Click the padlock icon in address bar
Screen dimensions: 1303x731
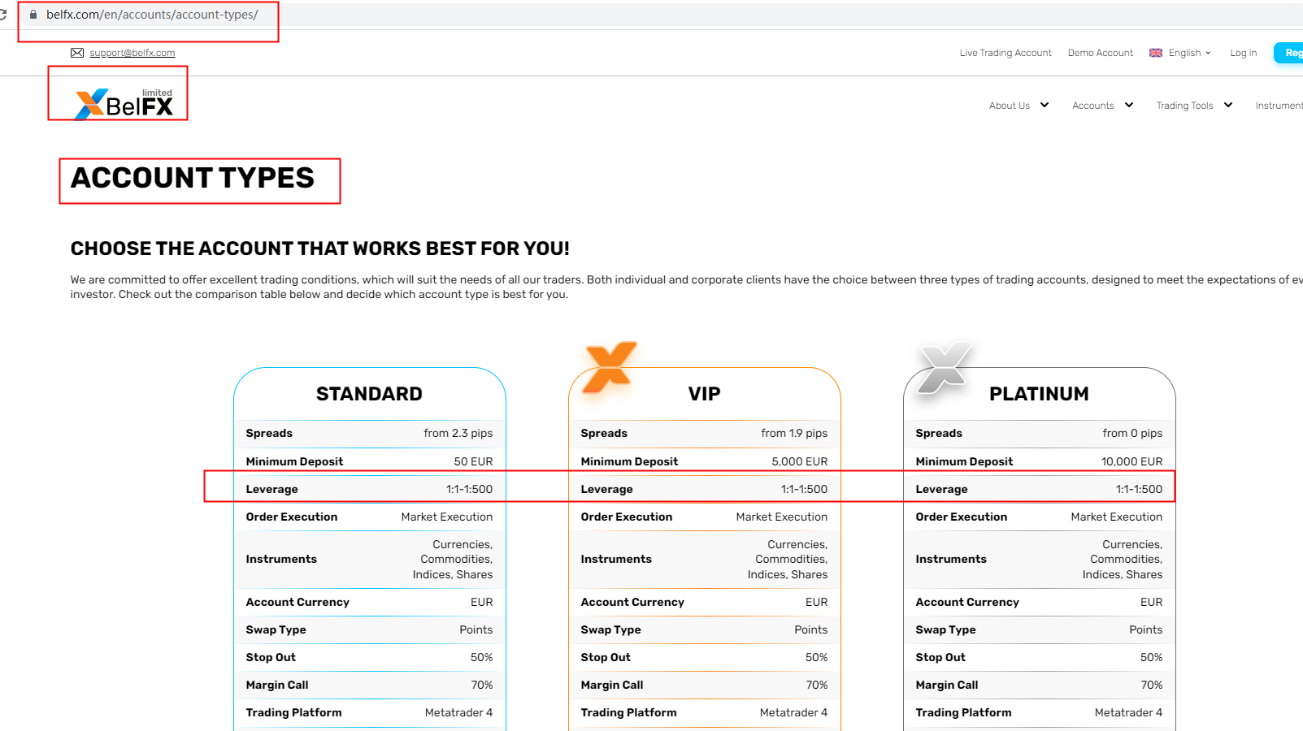click(33, 15)
